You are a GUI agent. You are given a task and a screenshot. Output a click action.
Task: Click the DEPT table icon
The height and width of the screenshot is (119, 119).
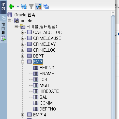[x=29, y=56]
